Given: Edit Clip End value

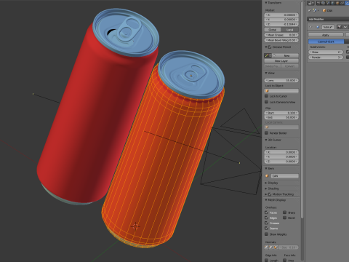Looking at the screenshot, I should (281, 117).
